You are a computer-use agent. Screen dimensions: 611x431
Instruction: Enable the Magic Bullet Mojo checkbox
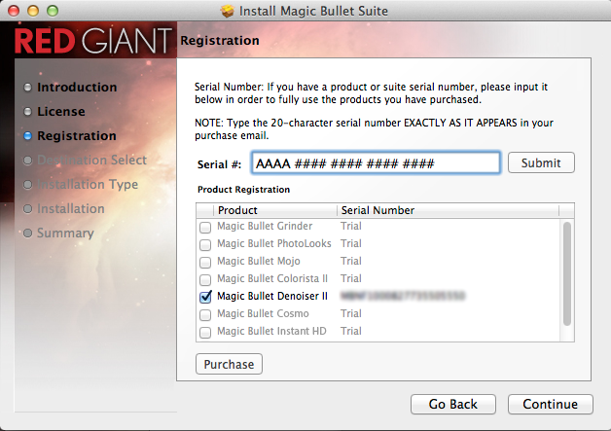(x=205, y=262)
